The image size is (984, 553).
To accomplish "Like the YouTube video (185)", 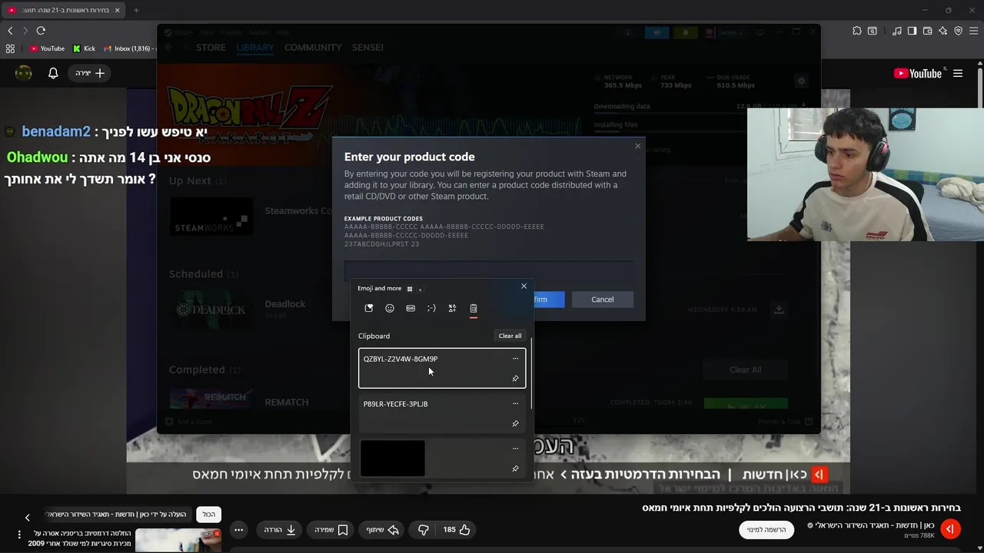I will coord(457,529).
